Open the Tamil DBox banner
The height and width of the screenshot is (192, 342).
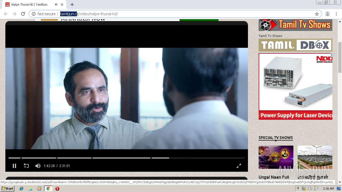coord(296,45)
